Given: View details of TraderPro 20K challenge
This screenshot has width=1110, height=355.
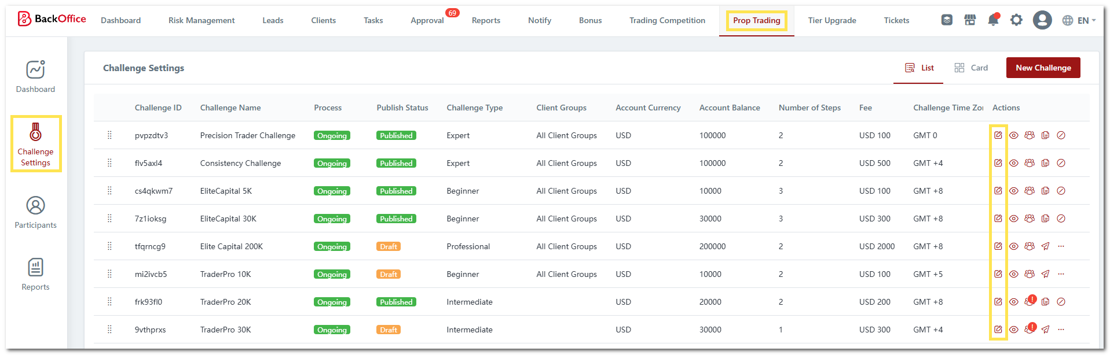Looking at the screenshot, I should coord(1014,302).
